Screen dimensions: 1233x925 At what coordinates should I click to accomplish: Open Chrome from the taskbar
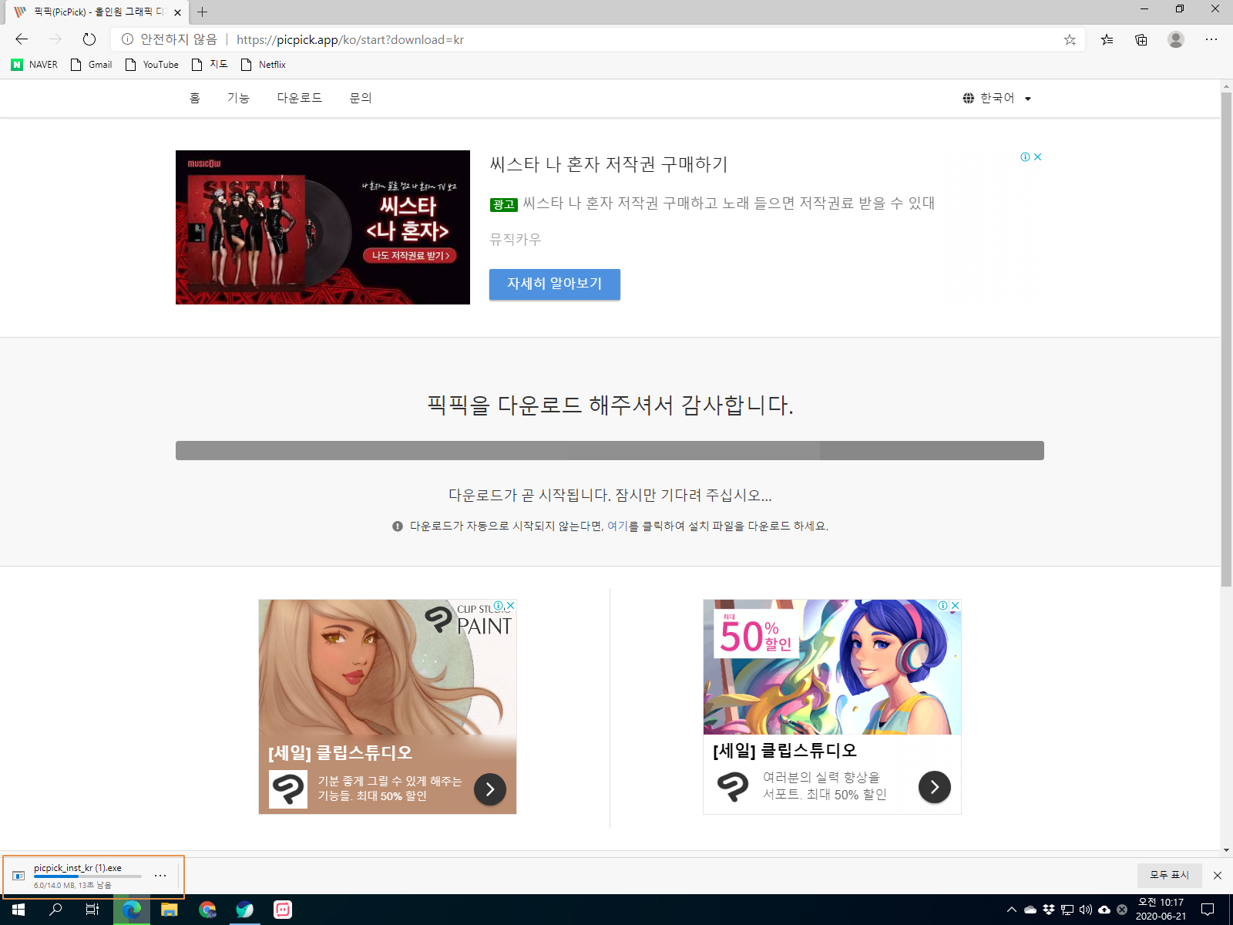pos(207,910)
